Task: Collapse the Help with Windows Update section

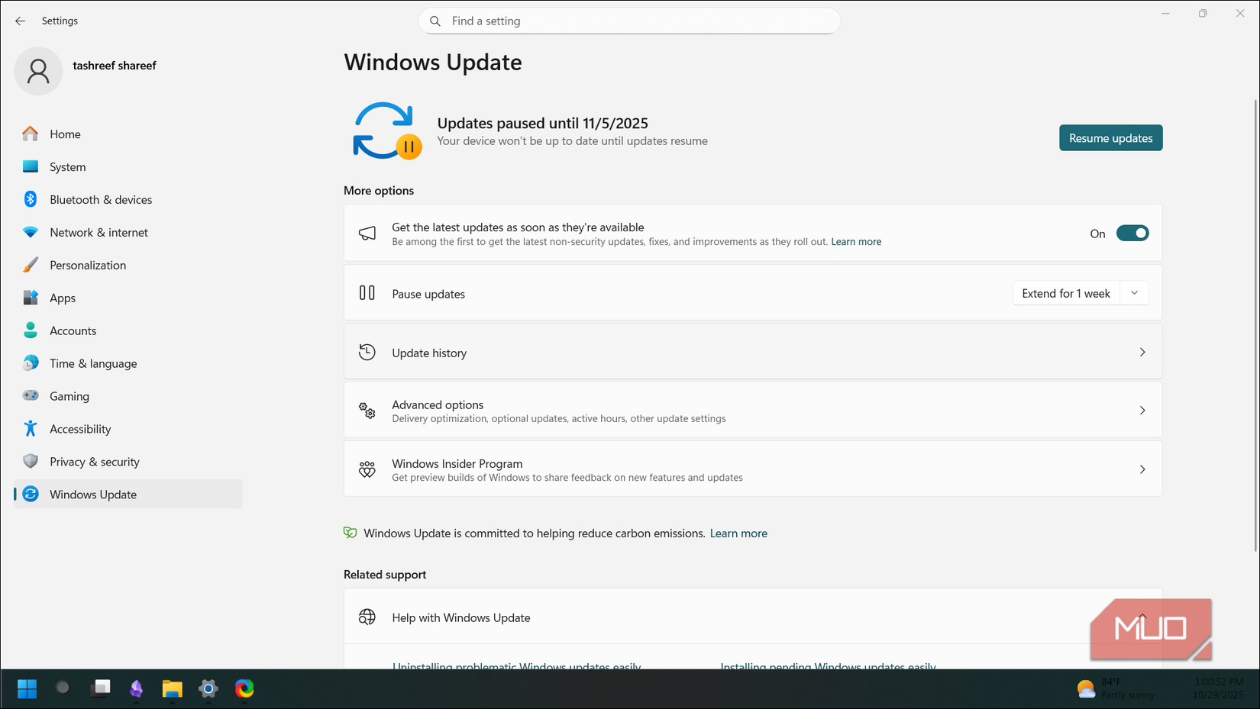Action: [1142, 617]
